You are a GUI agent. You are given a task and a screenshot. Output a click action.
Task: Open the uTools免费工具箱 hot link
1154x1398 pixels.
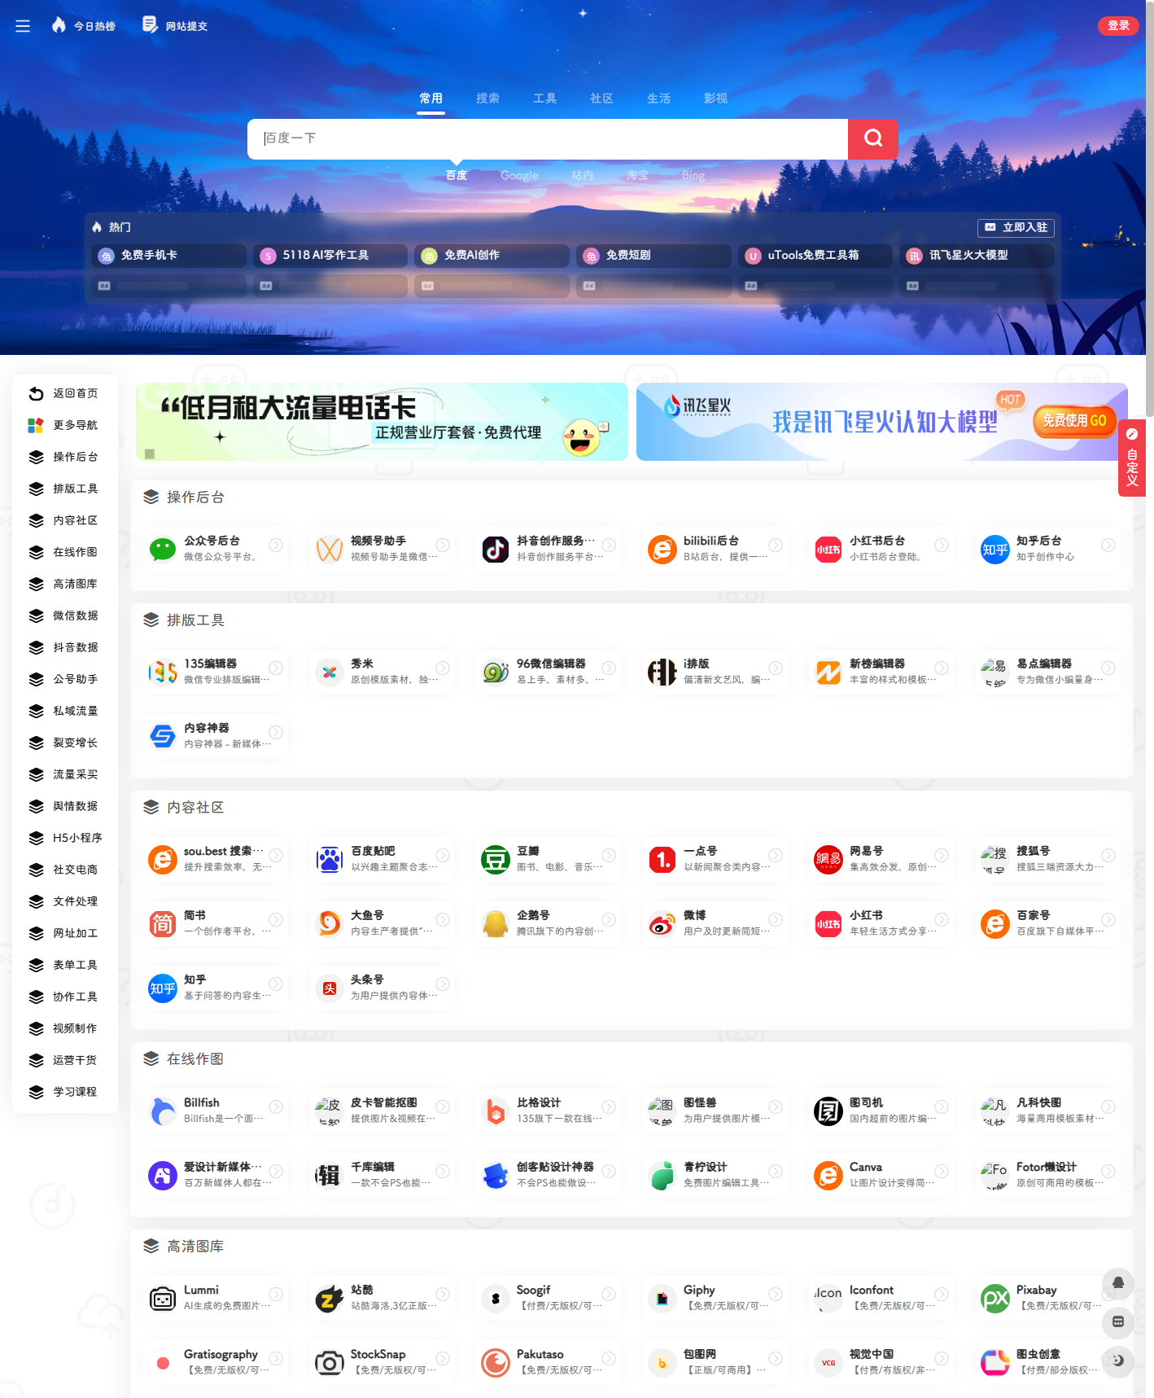tap(815, 256)
